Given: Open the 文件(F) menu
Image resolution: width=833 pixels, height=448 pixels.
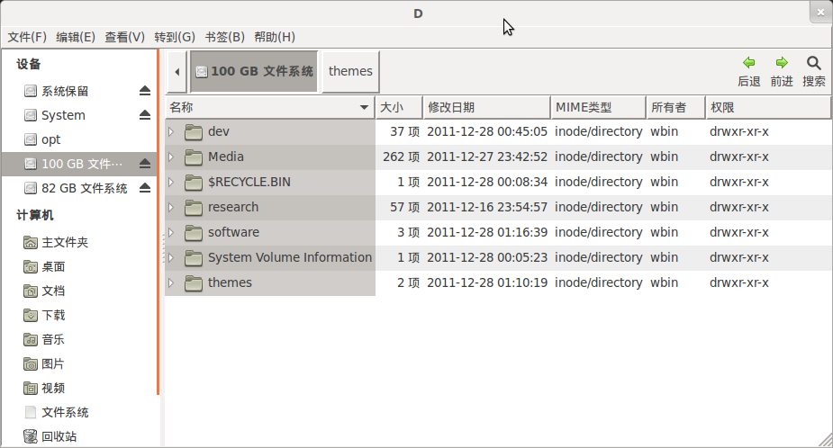Looking at the screenshot, I should coord(27,37).
